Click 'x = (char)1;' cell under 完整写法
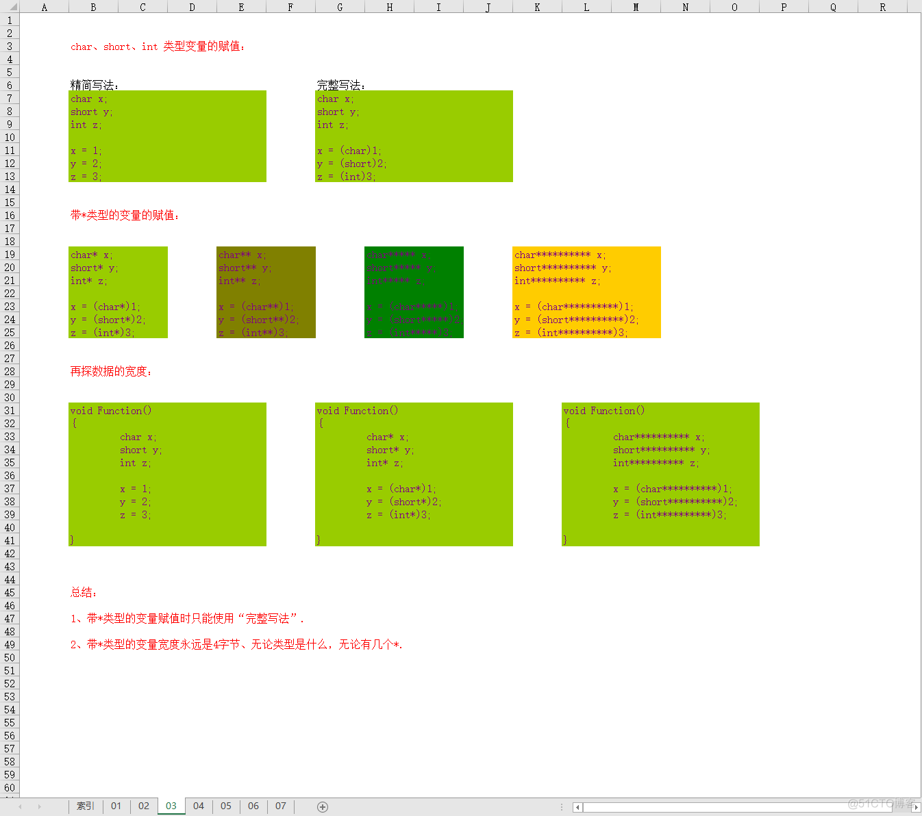Image resolution: width=922 pixels, height=816 pixels. click(349, 151)
